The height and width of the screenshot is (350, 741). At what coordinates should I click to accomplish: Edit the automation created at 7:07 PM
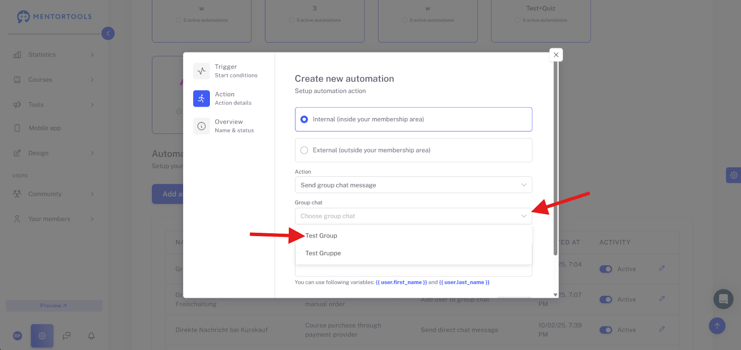[x=662, y=299]
